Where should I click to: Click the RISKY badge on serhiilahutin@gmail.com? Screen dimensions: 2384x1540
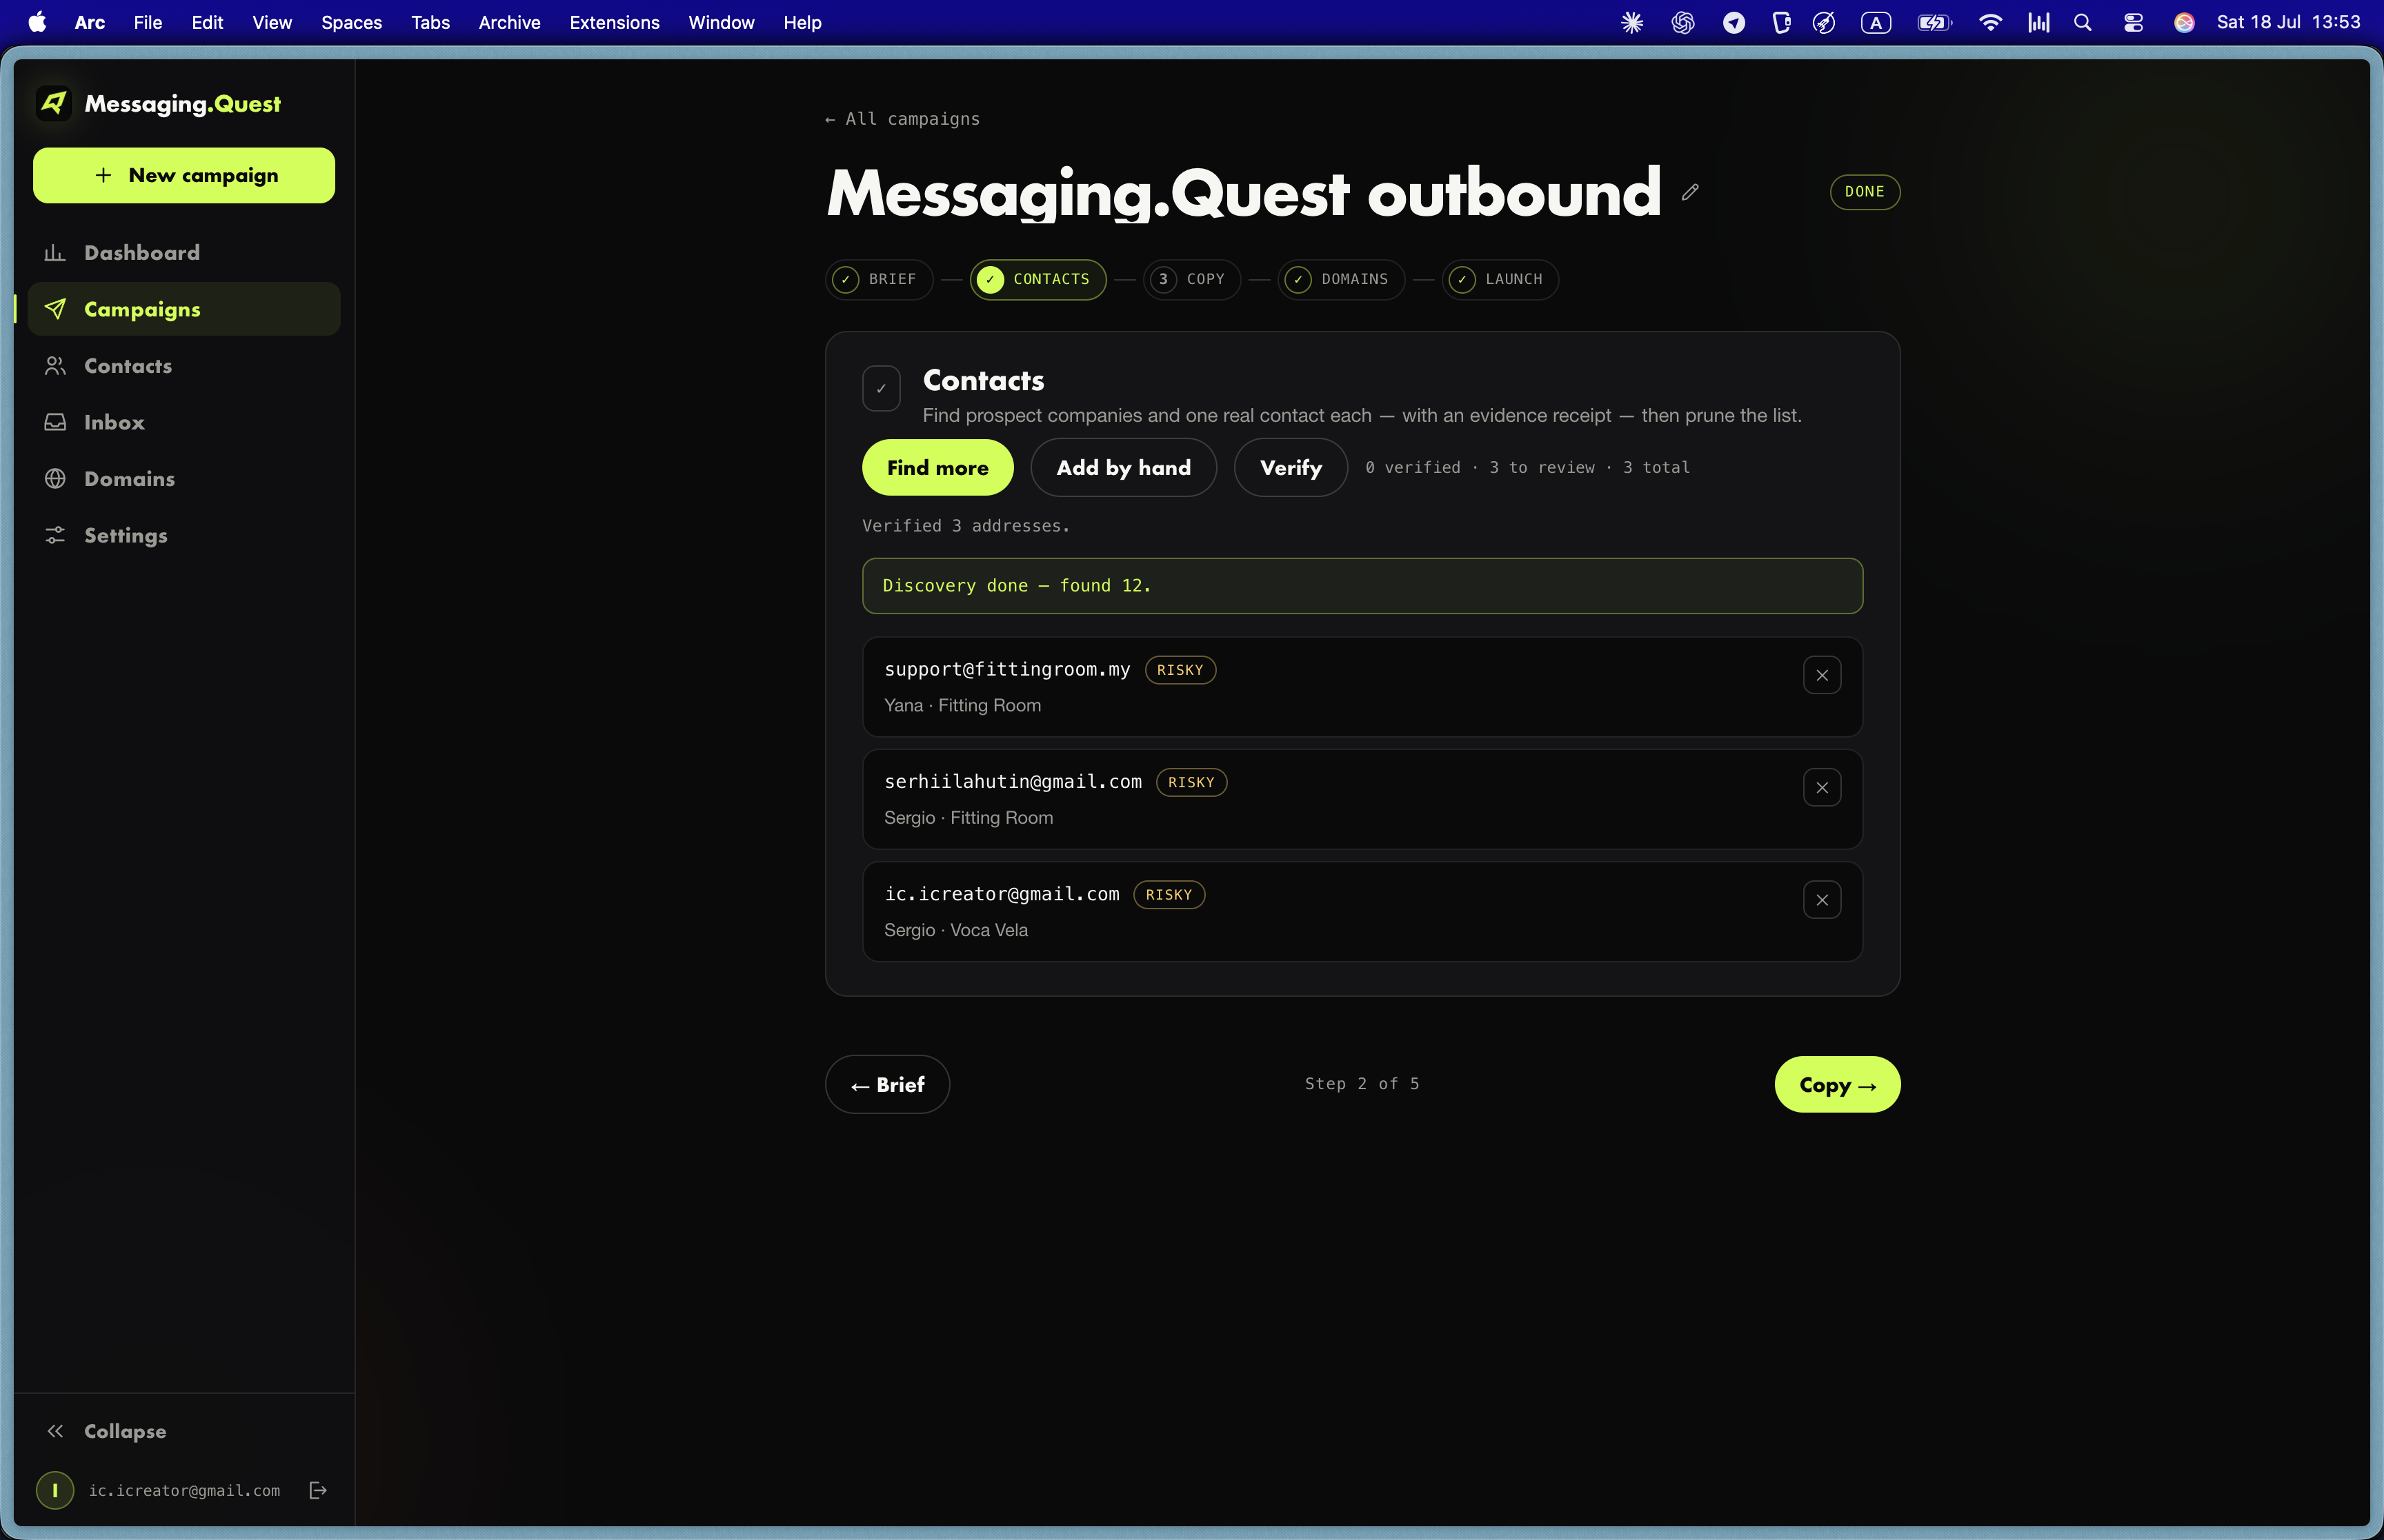[1191, 782]
